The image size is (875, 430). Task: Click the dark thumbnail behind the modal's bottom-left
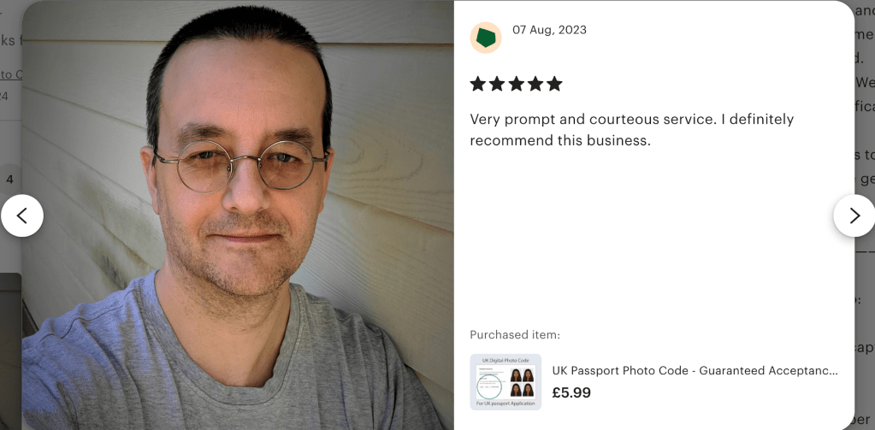pos(10,351)
